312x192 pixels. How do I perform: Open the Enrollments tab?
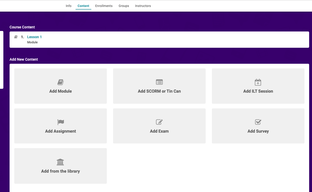pyautogui.click(x=104, y=6)
